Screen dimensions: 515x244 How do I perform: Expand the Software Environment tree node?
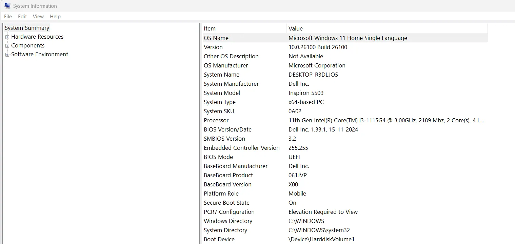tap(7, 54)
